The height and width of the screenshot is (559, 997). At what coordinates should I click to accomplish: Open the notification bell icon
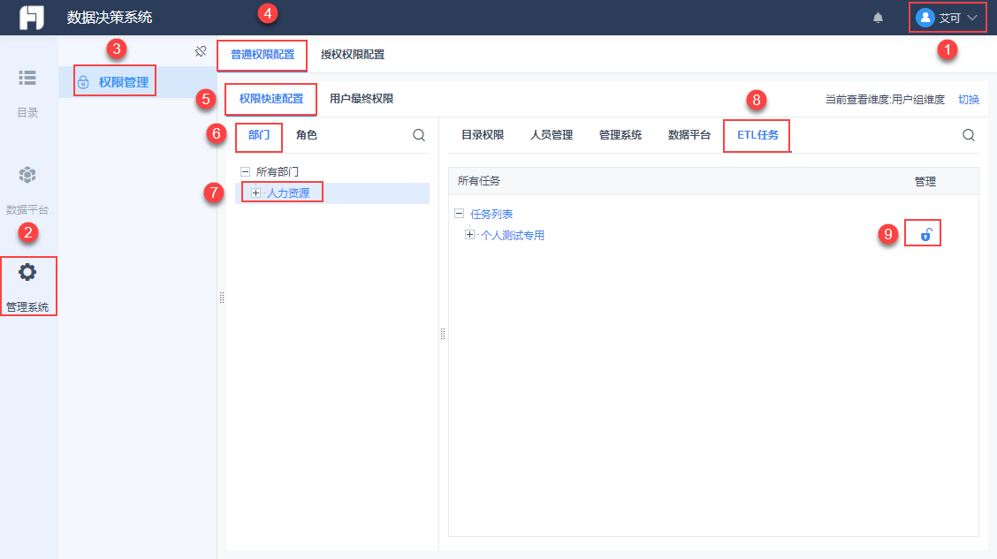pos(878,18)
